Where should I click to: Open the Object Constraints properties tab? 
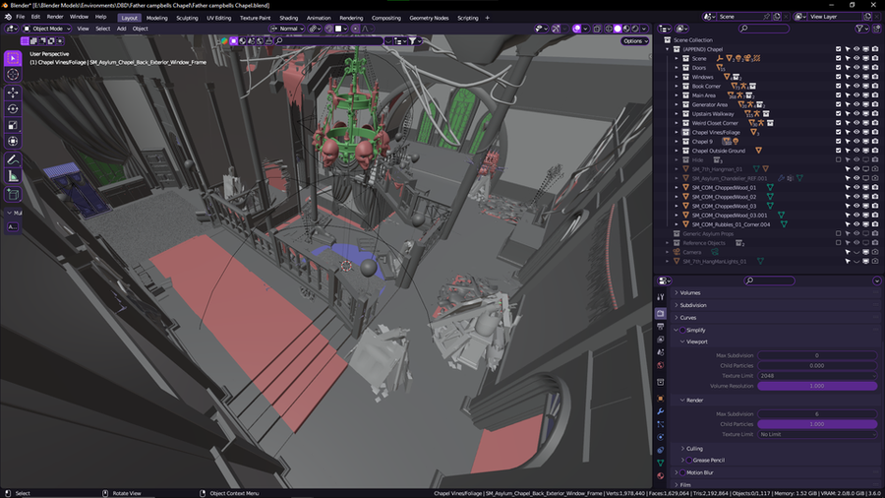[x=661, y=450]
